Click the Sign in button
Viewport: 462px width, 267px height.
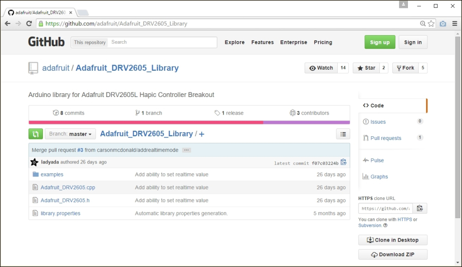coord(413,42)
